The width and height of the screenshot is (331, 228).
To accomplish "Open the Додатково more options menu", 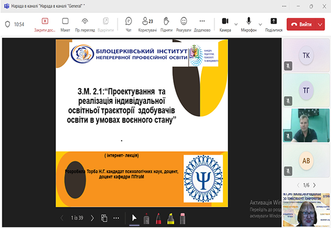I will click(x=202, y=24).
